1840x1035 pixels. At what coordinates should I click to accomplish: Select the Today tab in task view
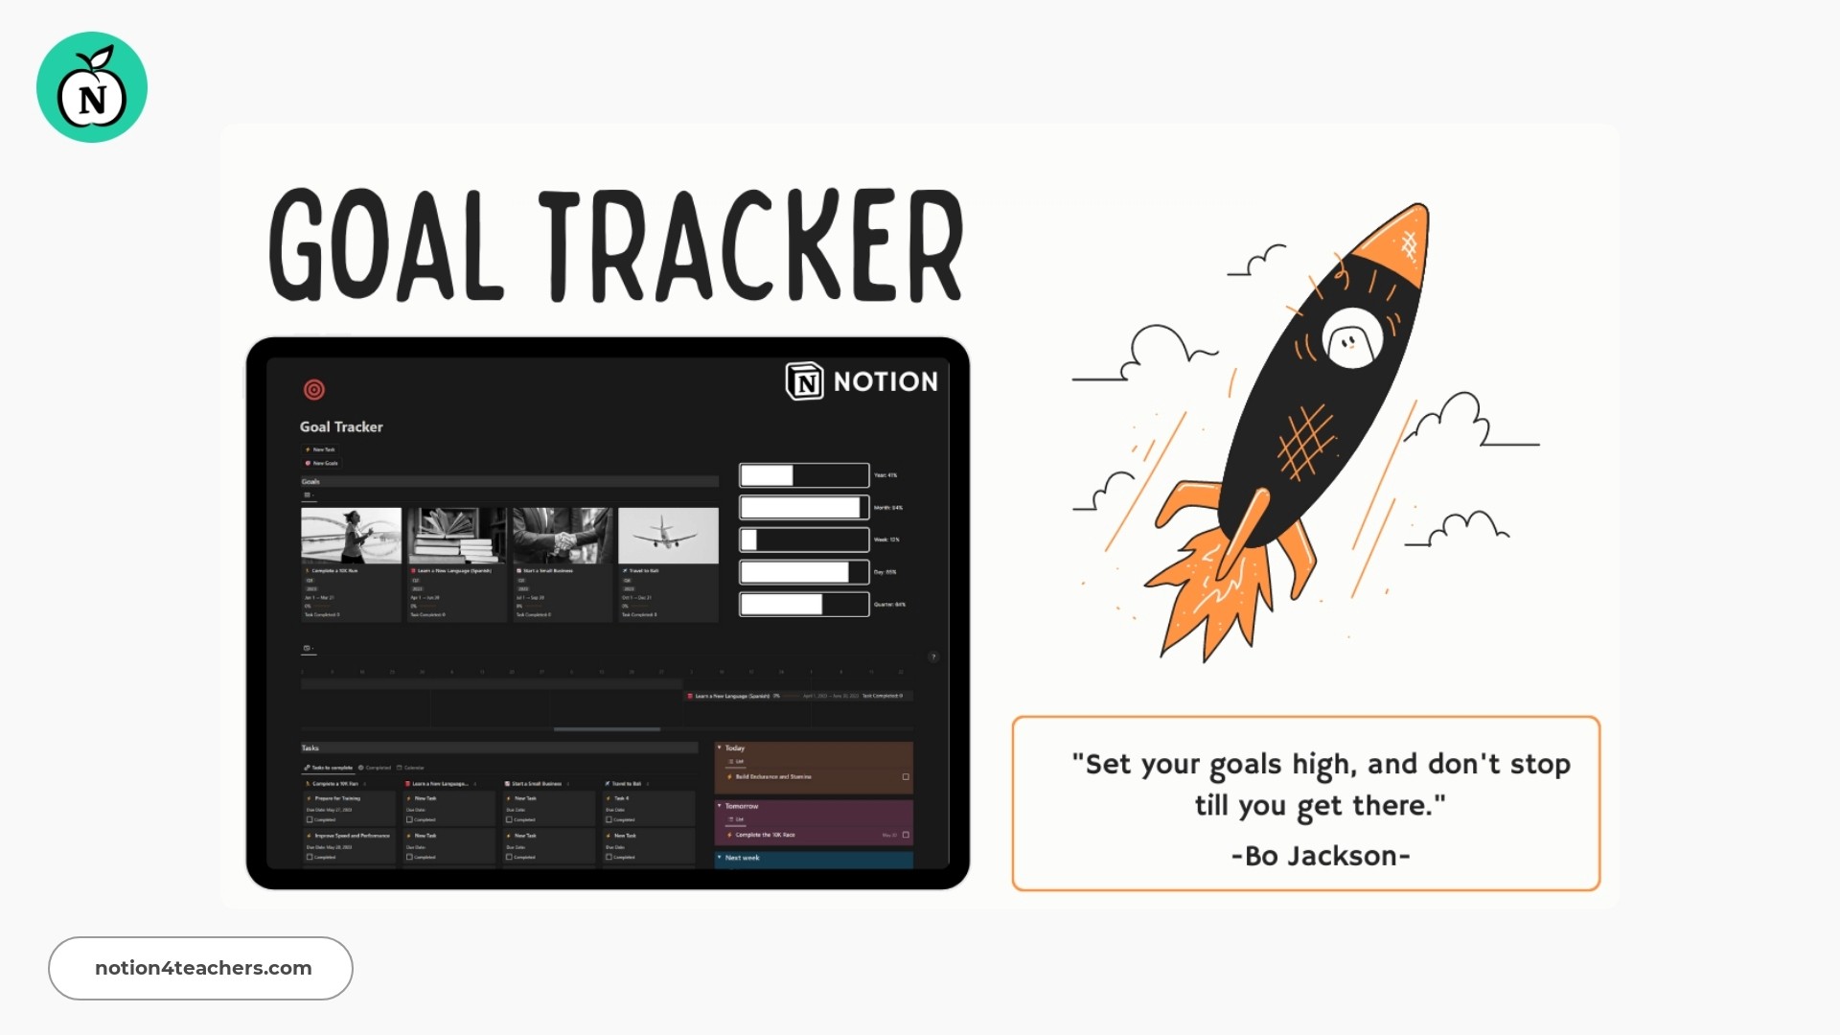(x=735, y=747)
